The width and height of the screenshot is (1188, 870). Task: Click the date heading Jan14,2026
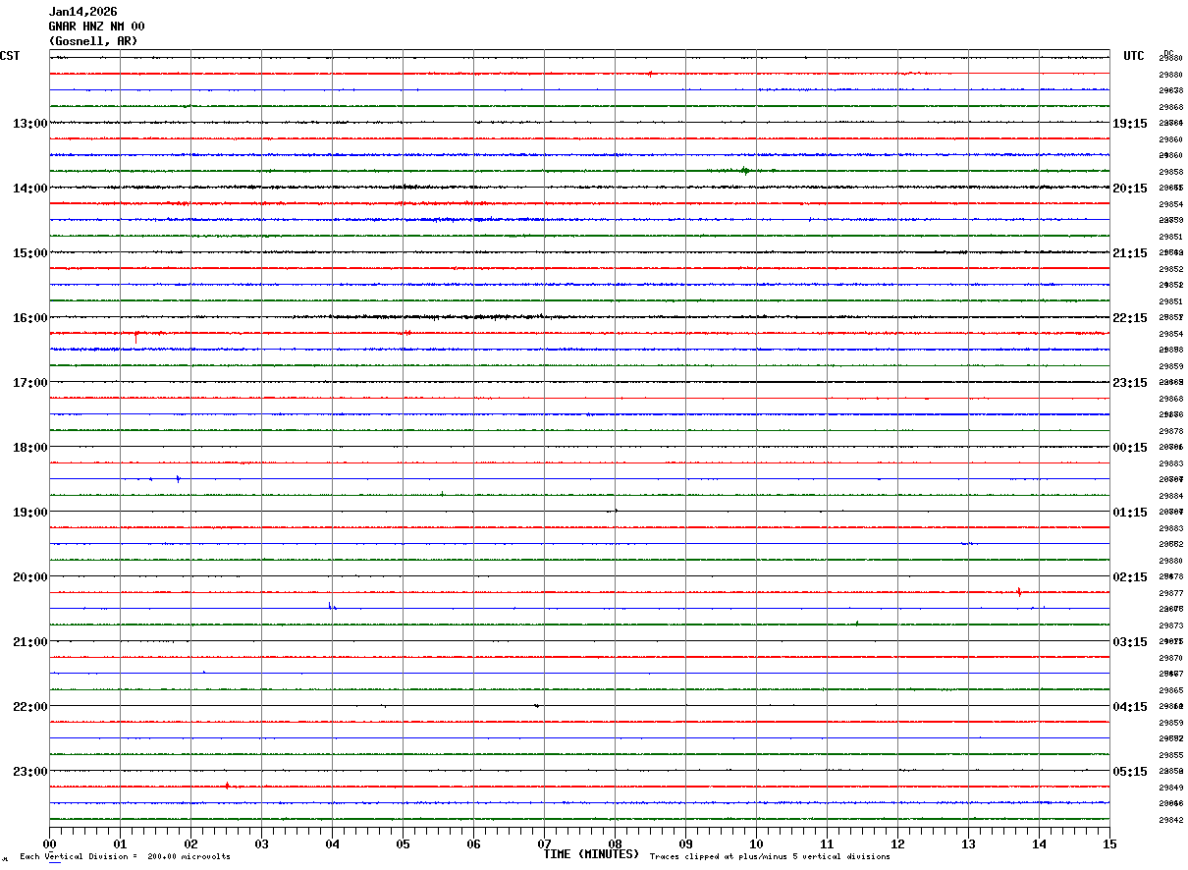point(82,12)
